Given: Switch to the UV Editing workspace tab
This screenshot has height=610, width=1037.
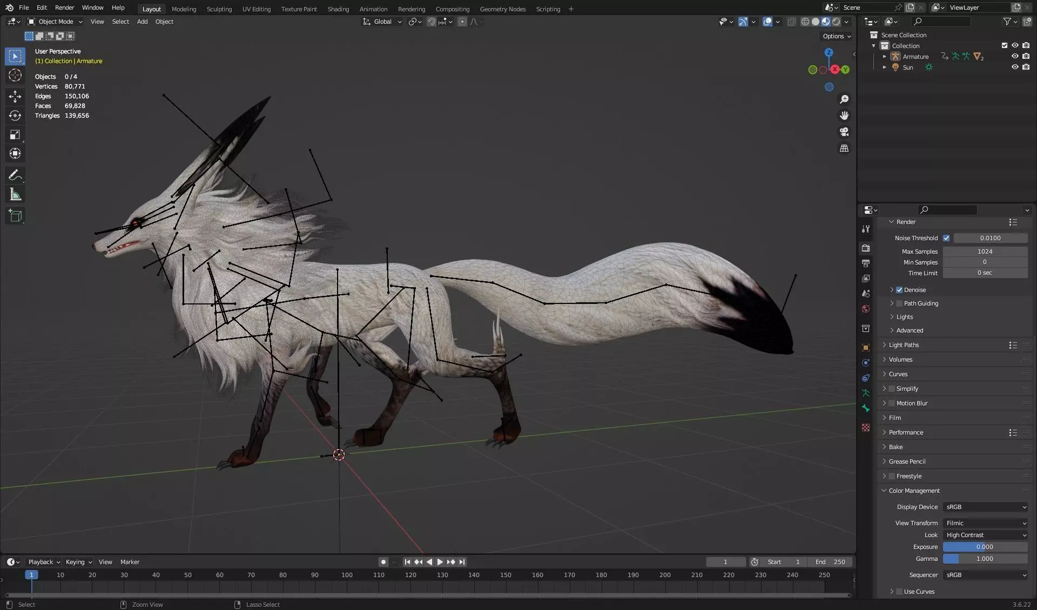Looking at the screenshot, I should [256, 9].
